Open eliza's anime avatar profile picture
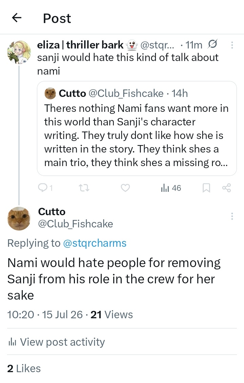Viewport: 244px width, 383px height. pyautogui.click(x=19, y=52)
